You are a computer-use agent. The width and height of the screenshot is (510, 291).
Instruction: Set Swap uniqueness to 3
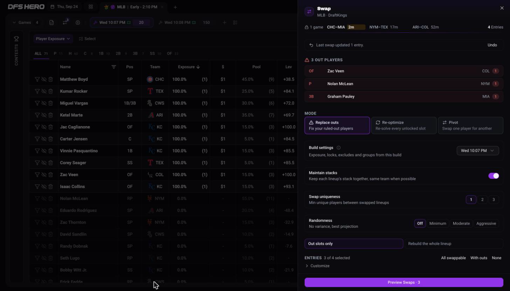[x=494, y=199]
